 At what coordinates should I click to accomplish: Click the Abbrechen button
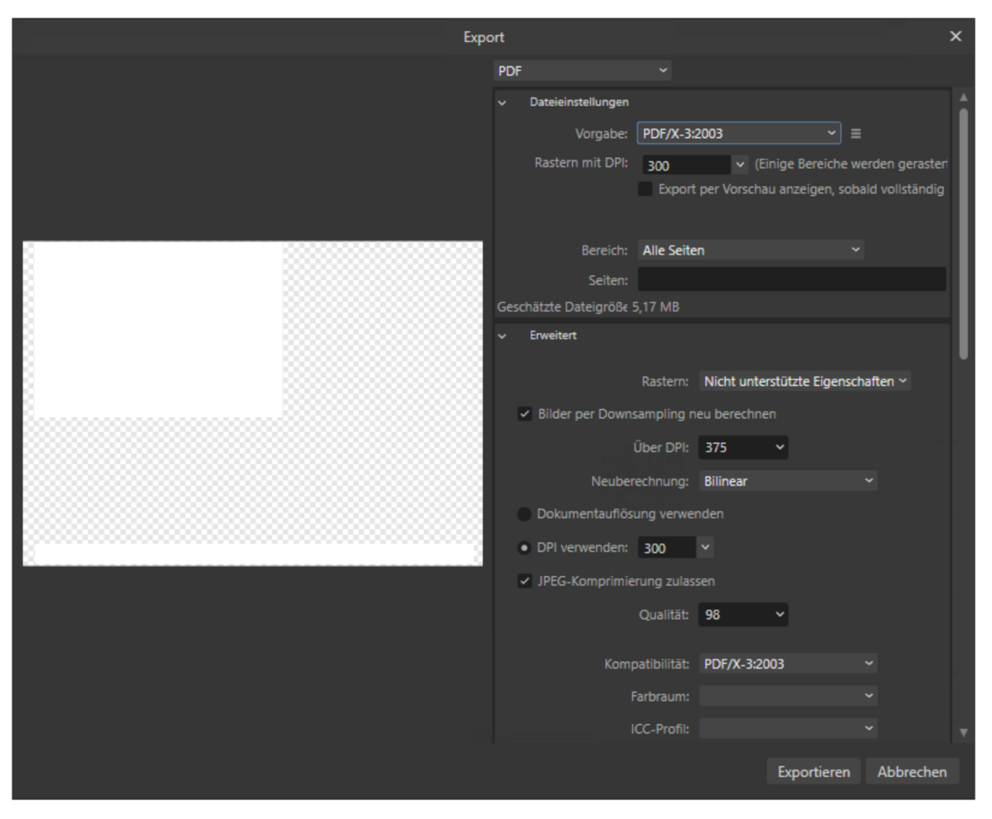pos(912,772)
